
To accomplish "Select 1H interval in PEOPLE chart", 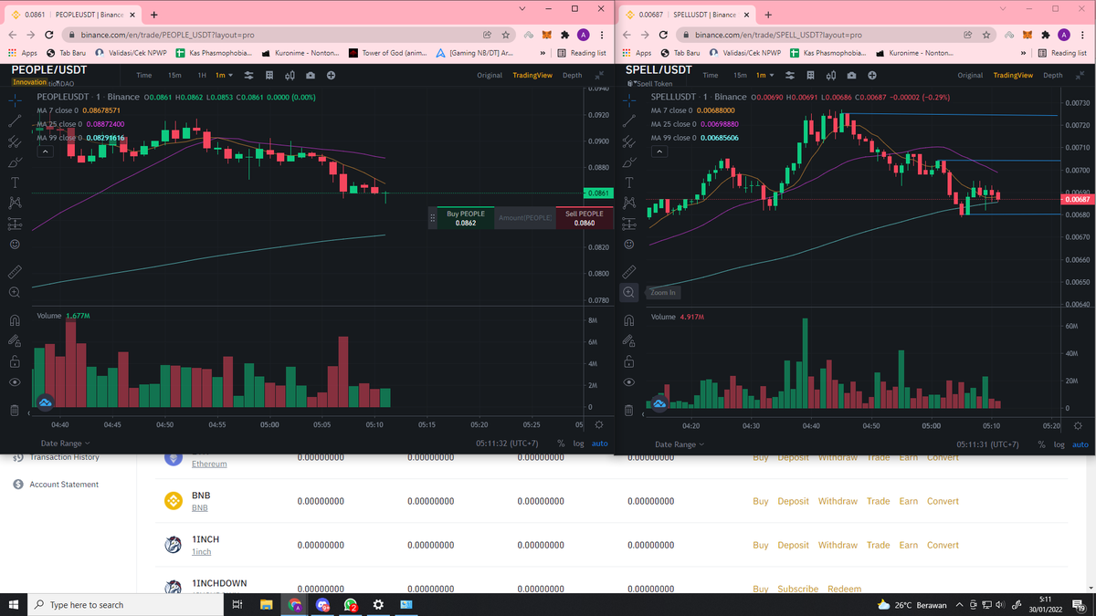I will point(202,75).
